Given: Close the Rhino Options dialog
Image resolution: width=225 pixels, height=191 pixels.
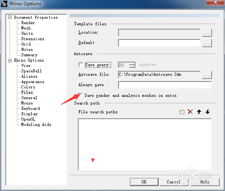Looking at the screenshot, I should 215,2.
